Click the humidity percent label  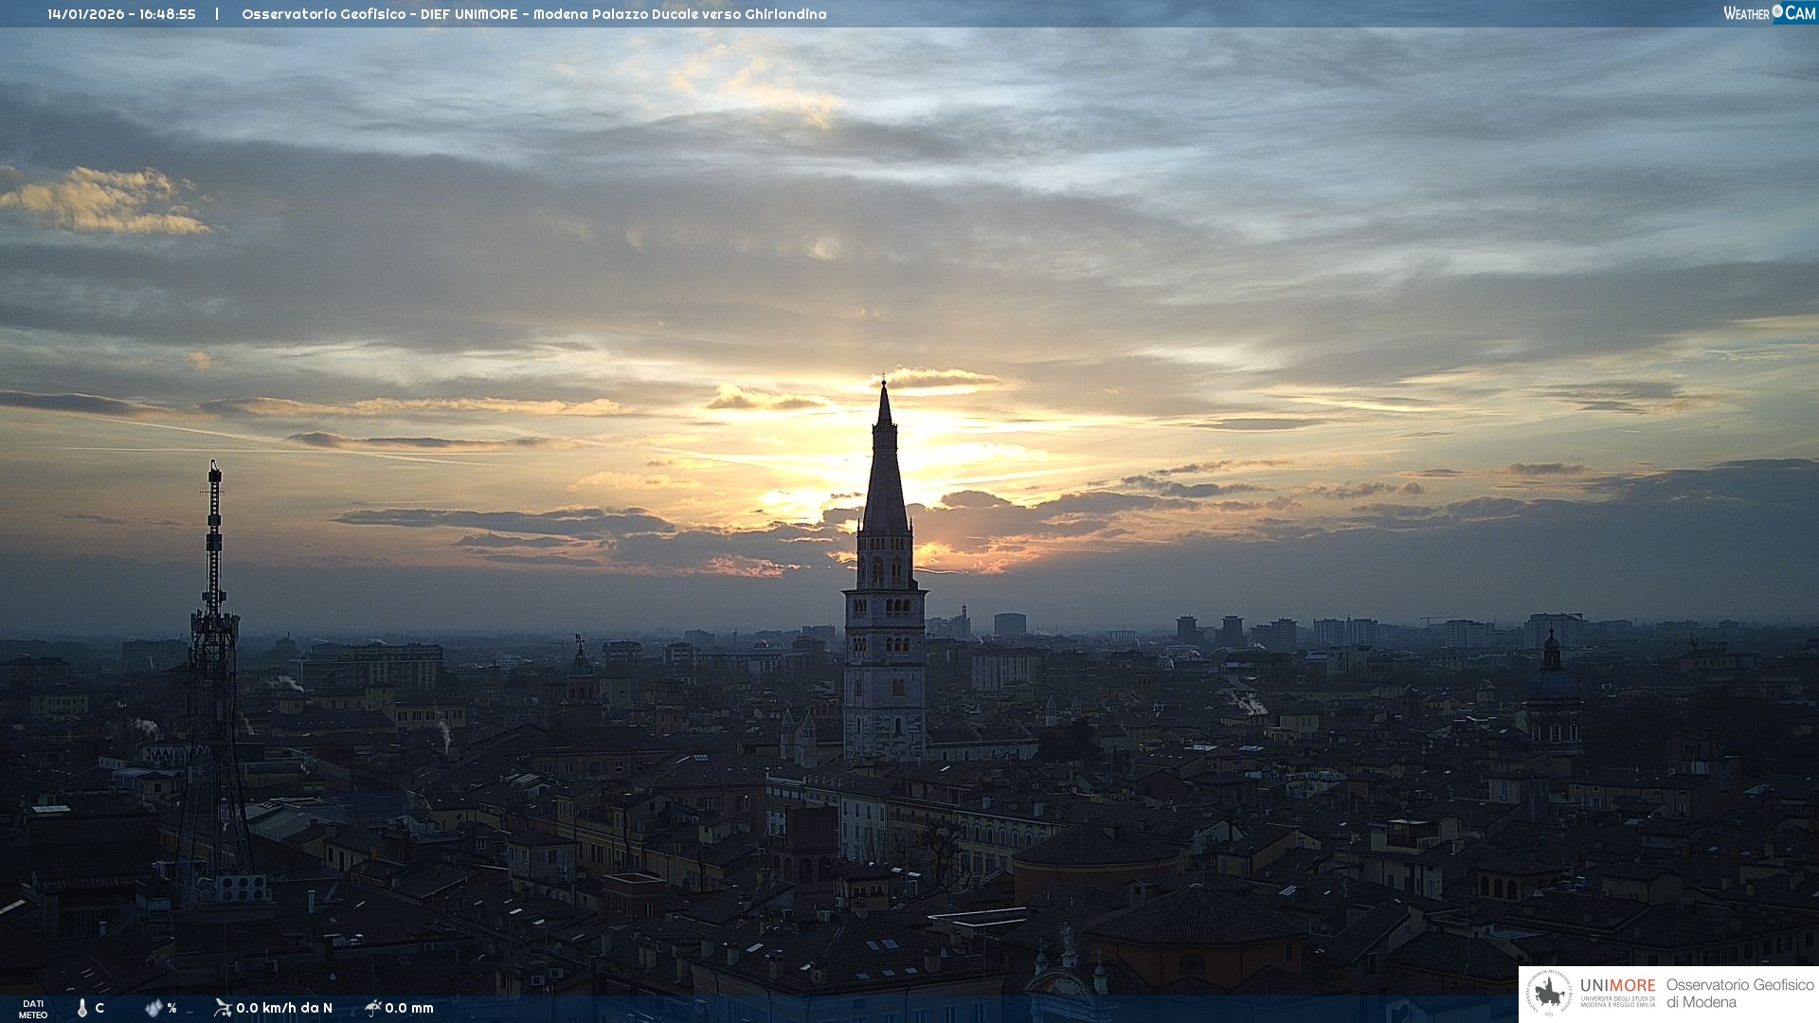pos(171,1008)
